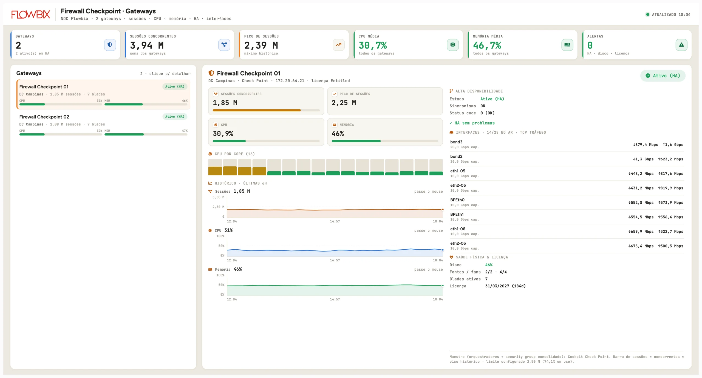The image size is (702, 378).
Task: Click the Atualizado 18:04 timestamp
Action: (671, 15)
